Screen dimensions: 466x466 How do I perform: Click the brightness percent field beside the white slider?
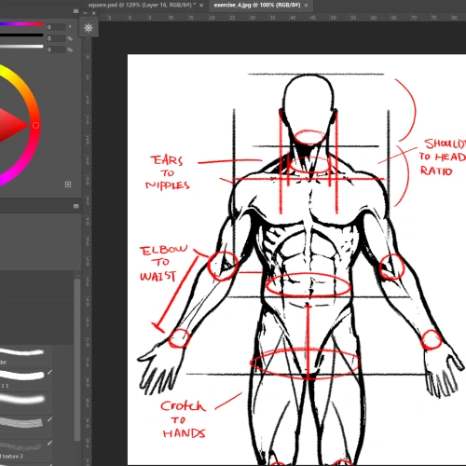pyautogui.click(x=56, y=49)
